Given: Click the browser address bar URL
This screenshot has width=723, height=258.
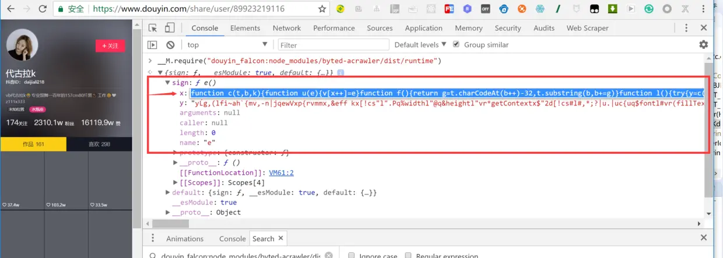Looking at the screenshot, I should click(x=189, y=9).
